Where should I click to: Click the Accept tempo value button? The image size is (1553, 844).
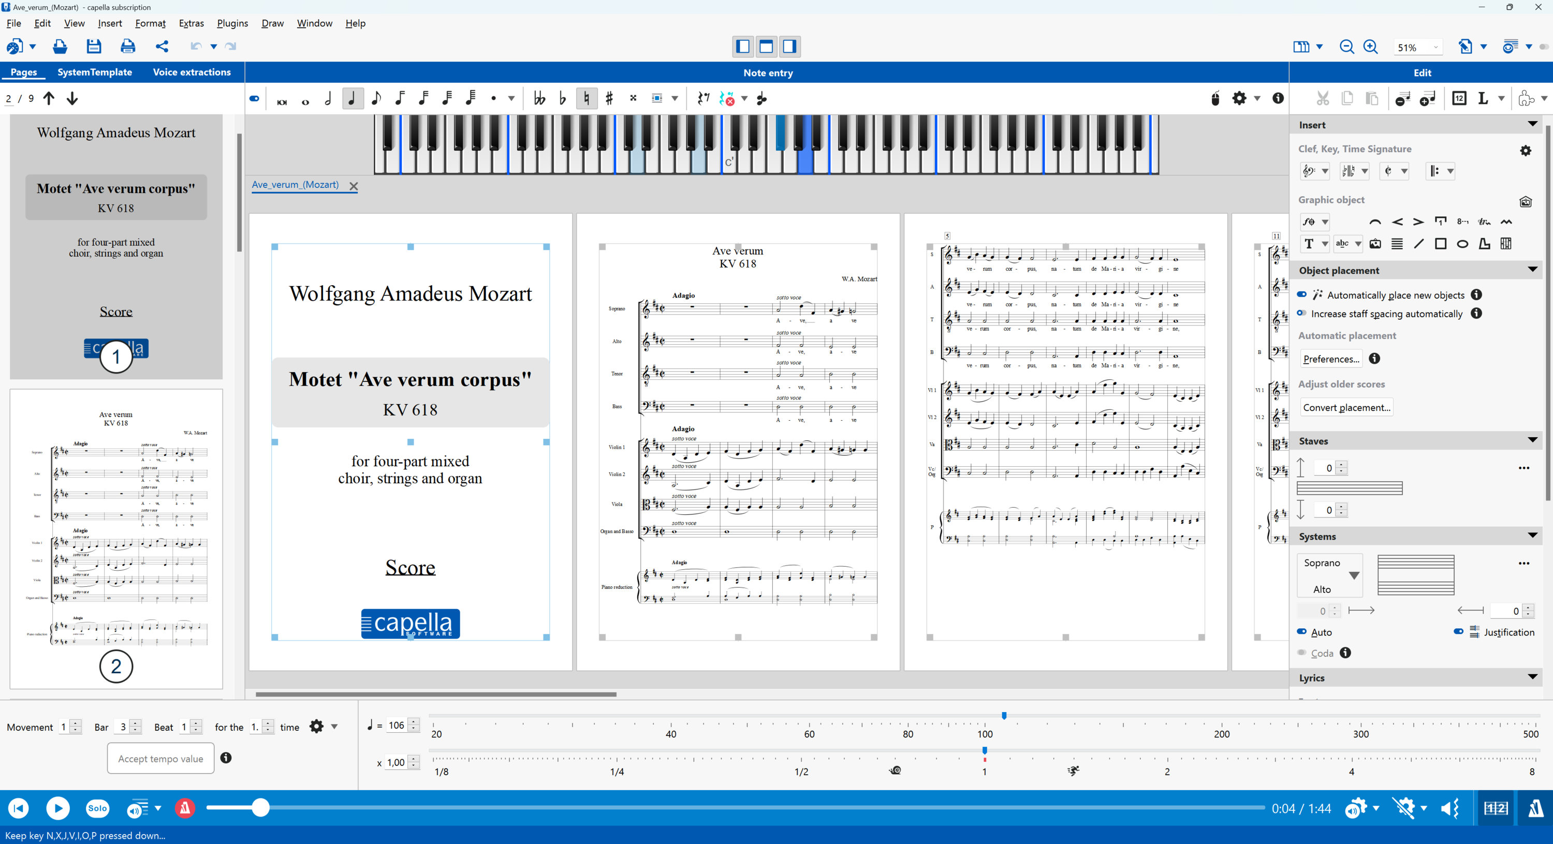coord(160,759)
